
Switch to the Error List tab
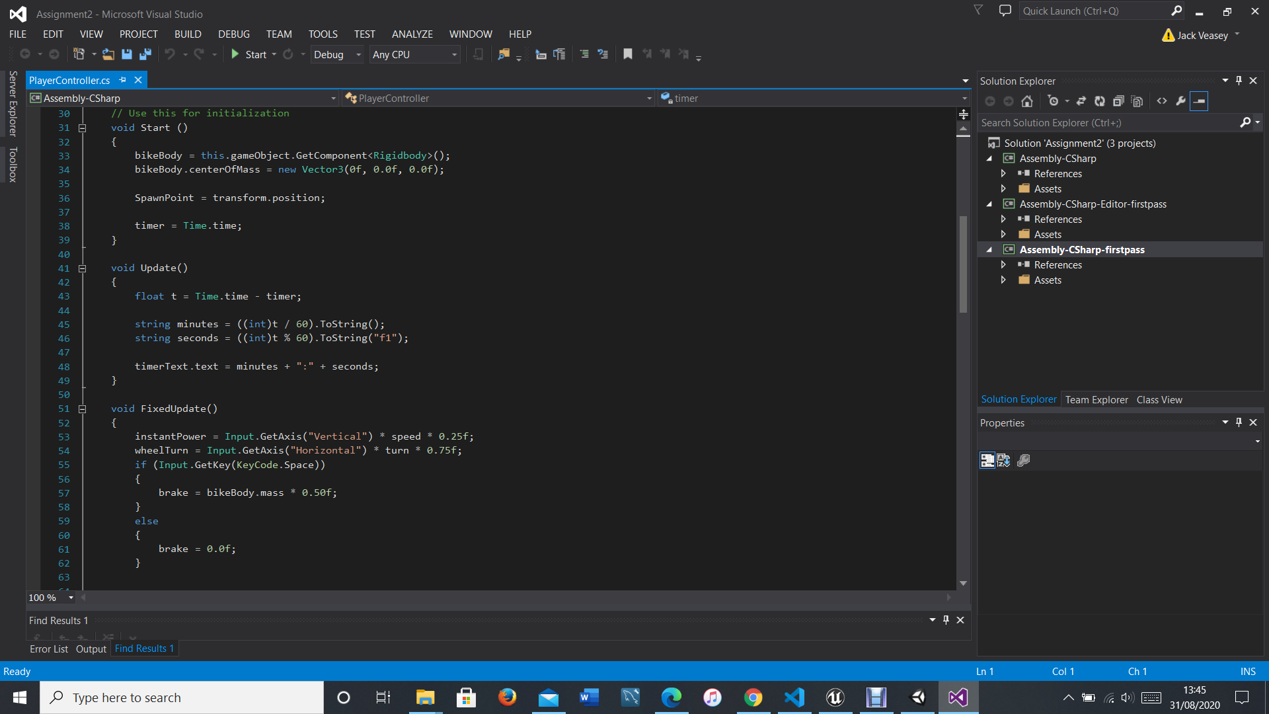49,649
